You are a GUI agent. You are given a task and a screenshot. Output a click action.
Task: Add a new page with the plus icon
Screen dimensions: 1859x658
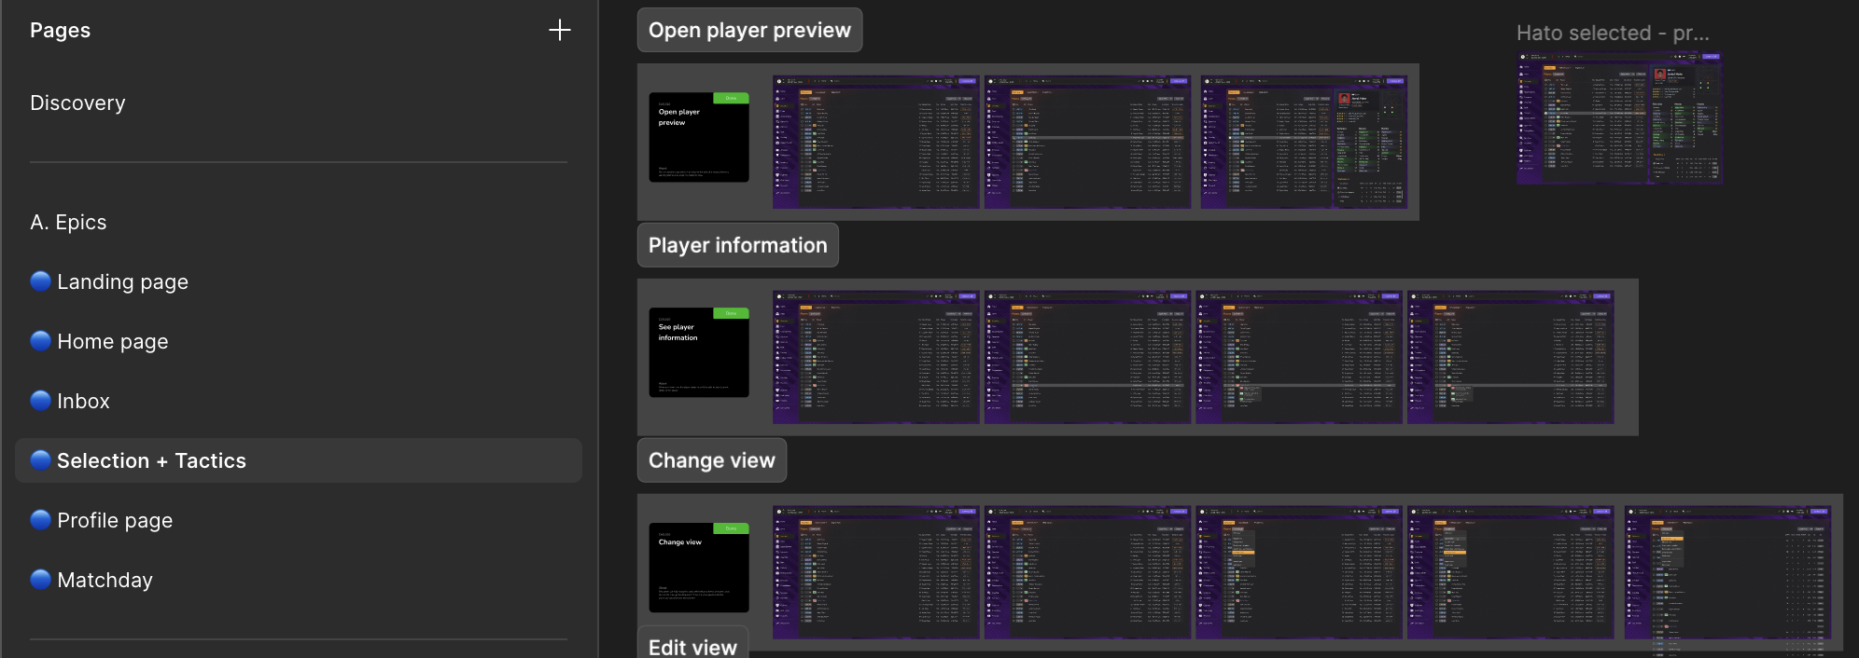[559, 30]
